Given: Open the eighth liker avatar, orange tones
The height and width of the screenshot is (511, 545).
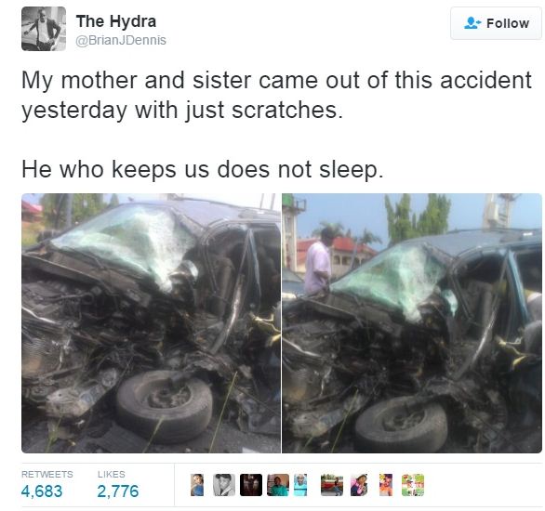Looking at the screenshot, I should coord(386,485).
